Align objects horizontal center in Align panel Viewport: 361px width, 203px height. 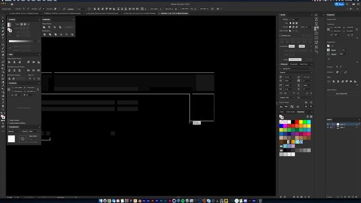14,62
